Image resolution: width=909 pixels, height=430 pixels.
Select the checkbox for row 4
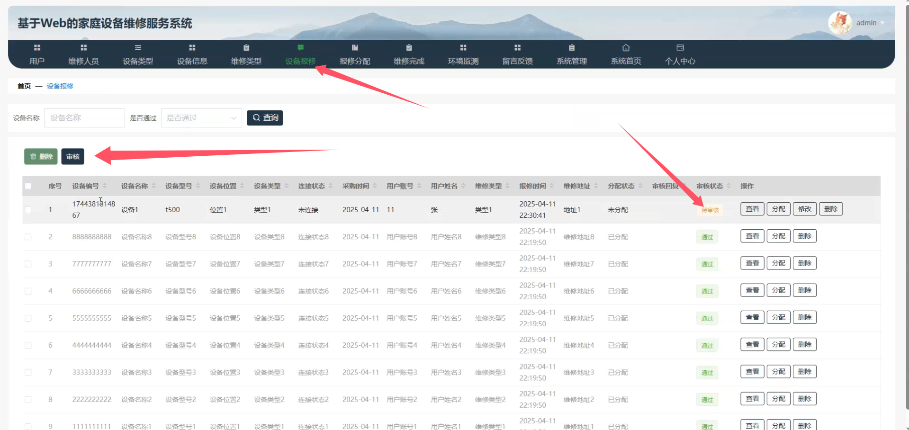click(28, 291)
